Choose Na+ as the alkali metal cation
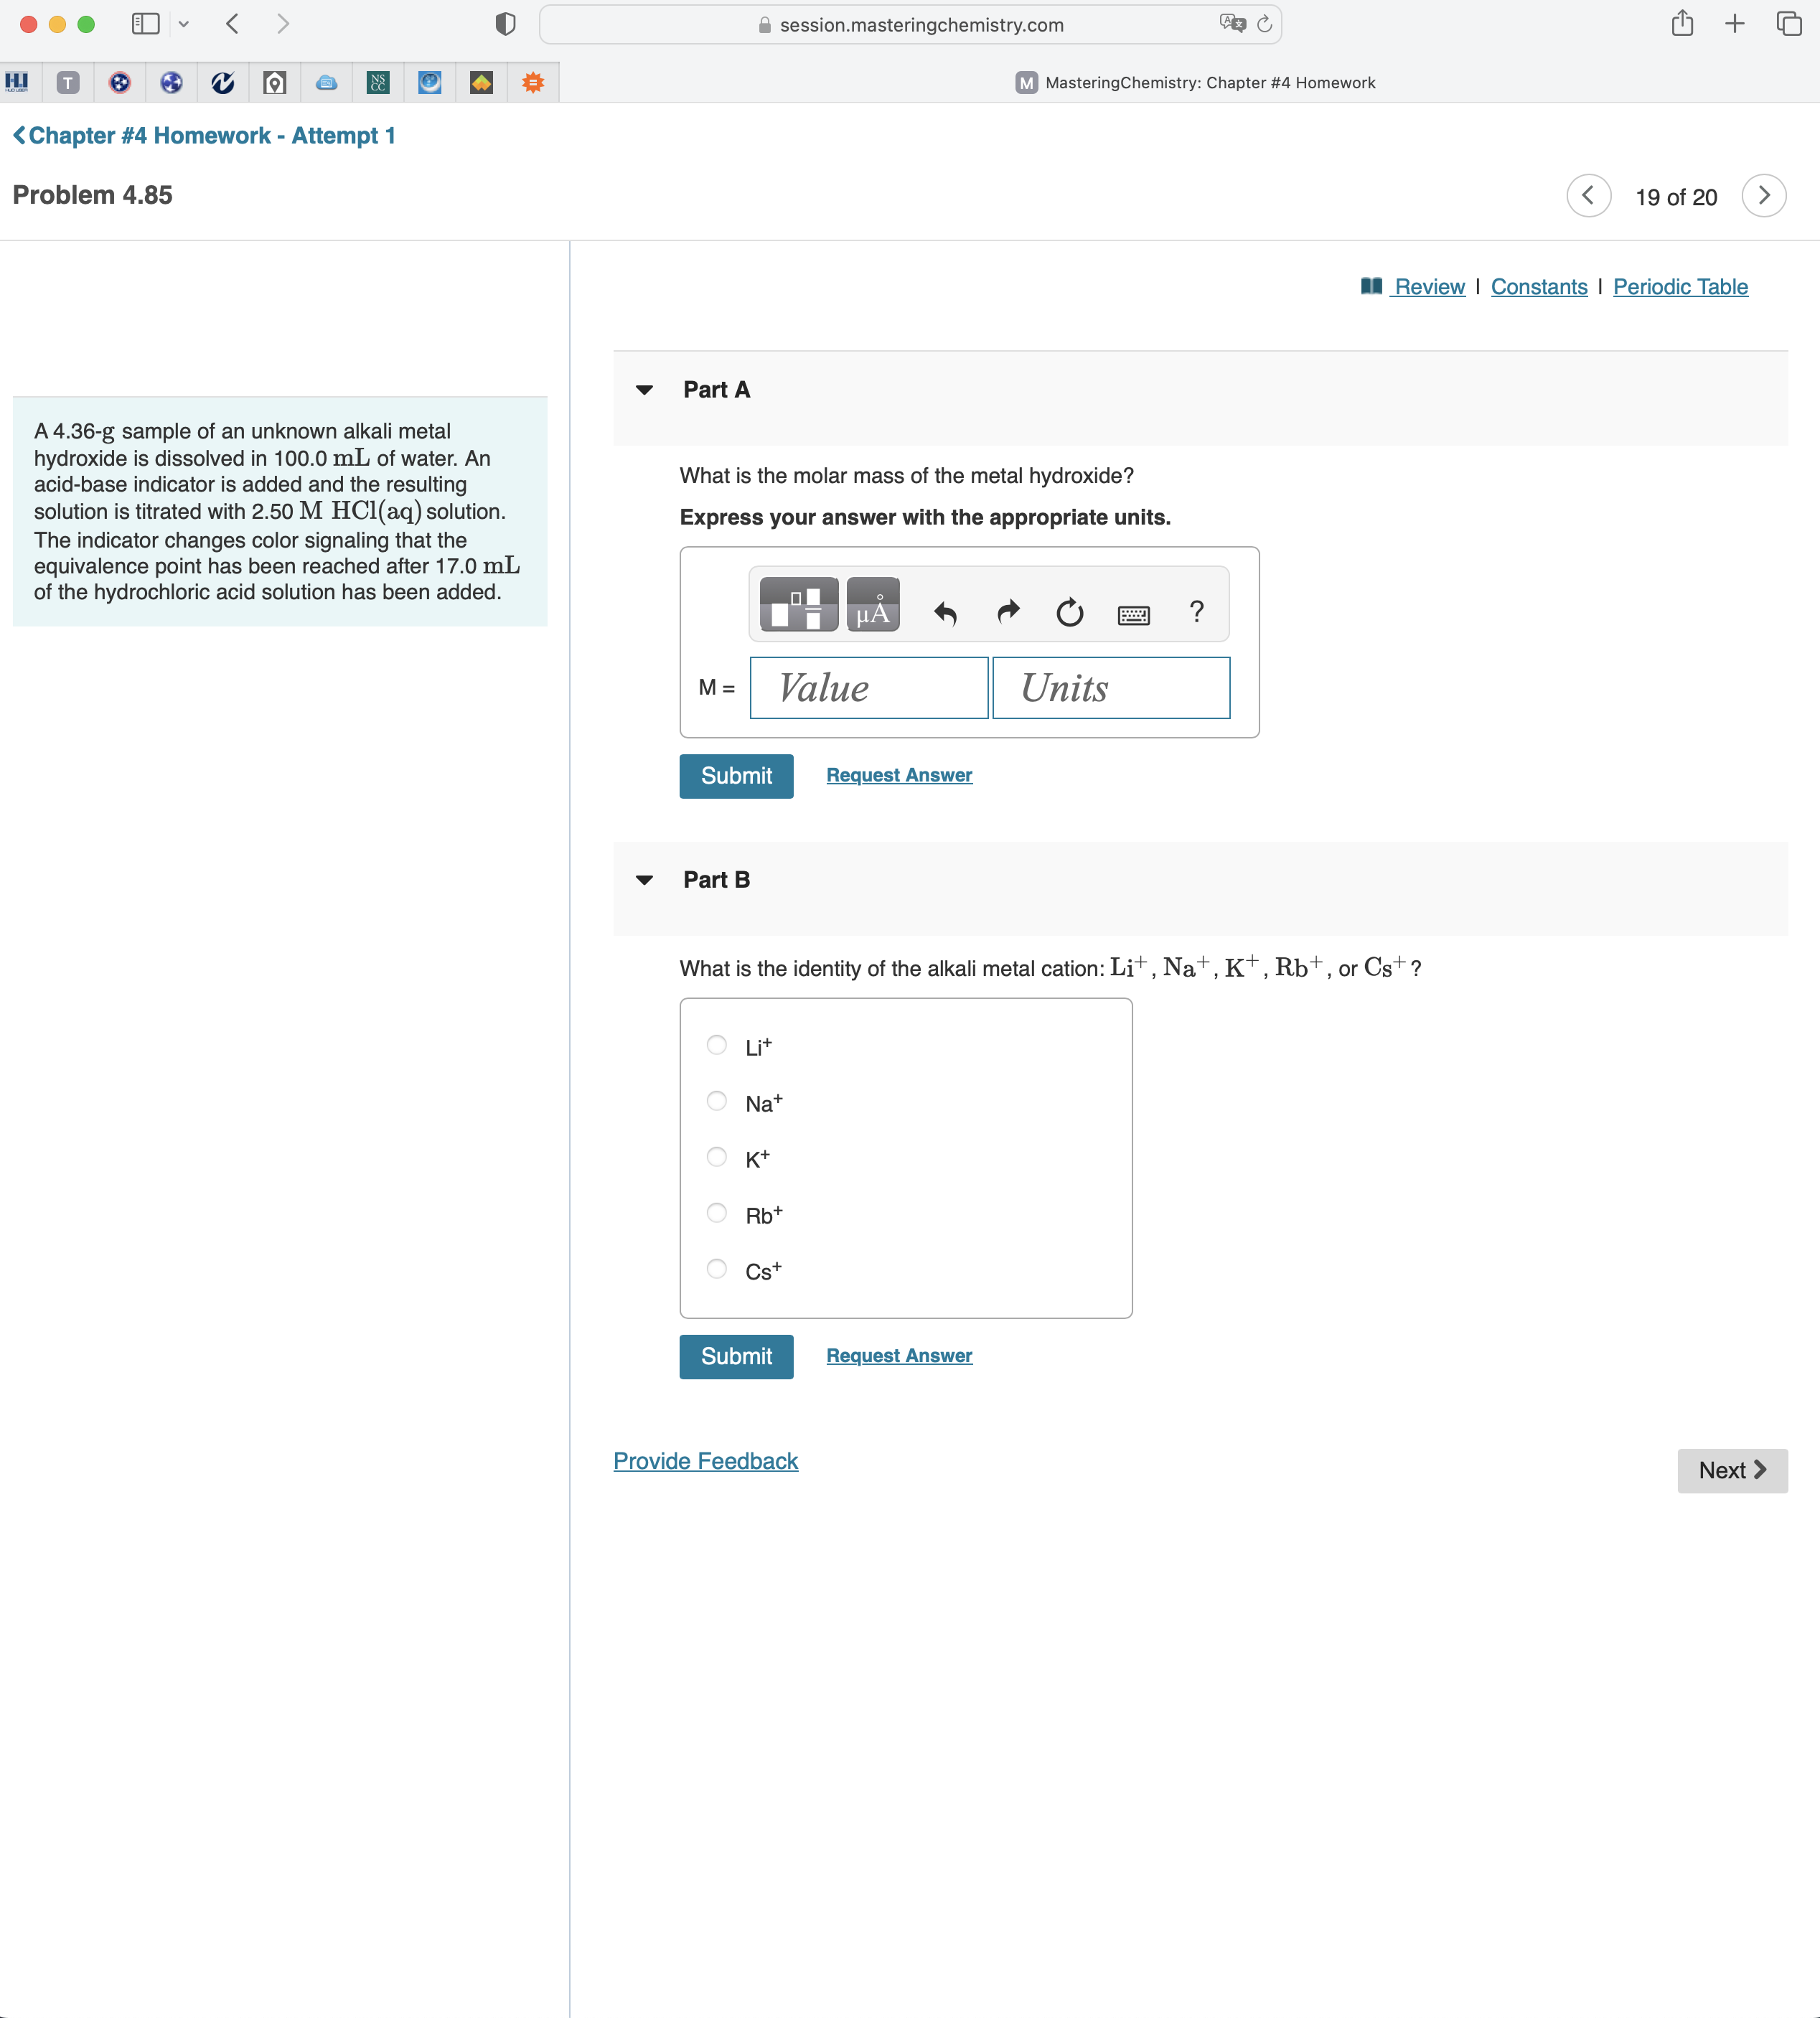Screen dimensions: 1820x2018 click(716, 1101)
